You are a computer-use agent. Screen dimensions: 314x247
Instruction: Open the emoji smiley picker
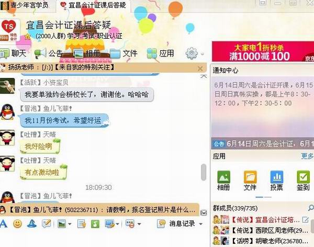point(17,224)
